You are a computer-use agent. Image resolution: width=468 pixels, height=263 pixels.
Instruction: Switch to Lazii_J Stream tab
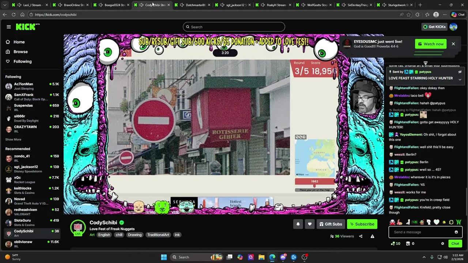tap(29, 5)
